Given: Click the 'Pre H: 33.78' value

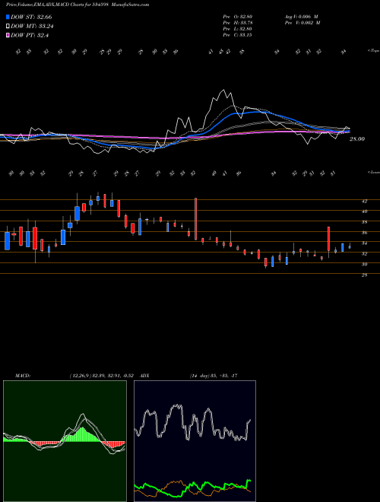Looking at the screenshot, I should click(237, 23).
